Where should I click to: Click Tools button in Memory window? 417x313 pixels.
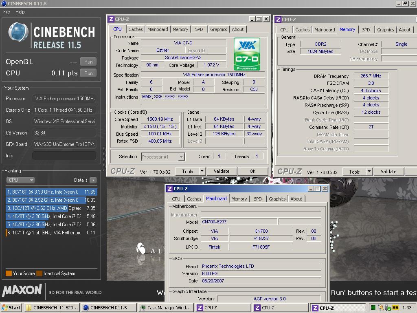[355, 172]
